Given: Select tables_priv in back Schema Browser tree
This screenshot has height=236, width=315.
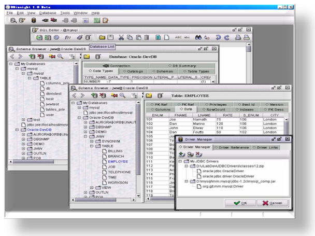Looking at the screenshot, I should 55,109.
